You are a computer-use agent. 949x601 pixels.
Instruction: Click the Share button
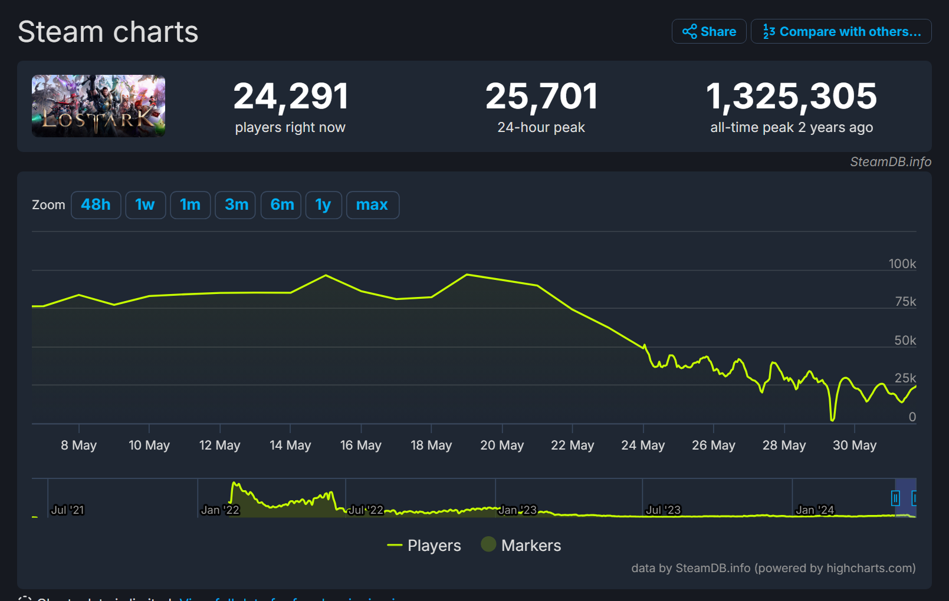[709, 31]
